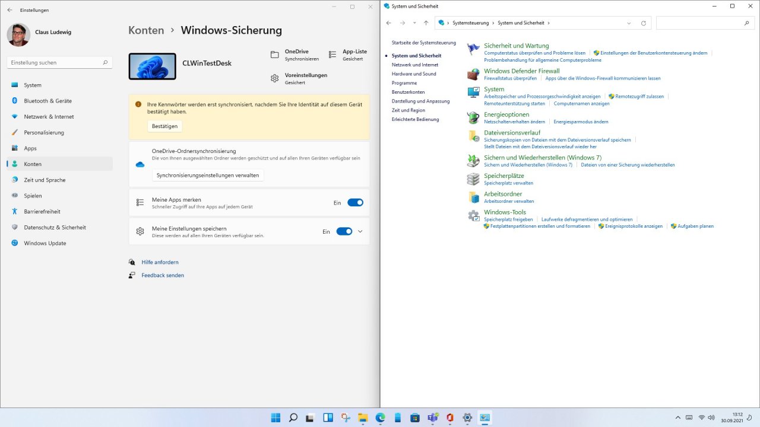
Task: Click the Dateiversionsverlauf folder icon
Action: [473, 136]
